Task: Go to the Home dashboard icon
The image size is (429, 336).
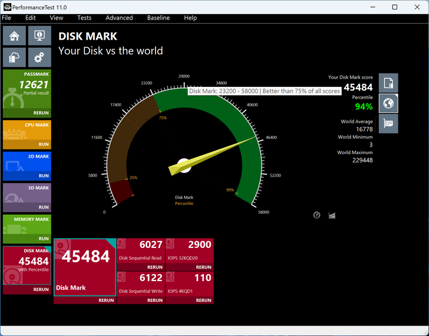Action: [x=15, y=35]
